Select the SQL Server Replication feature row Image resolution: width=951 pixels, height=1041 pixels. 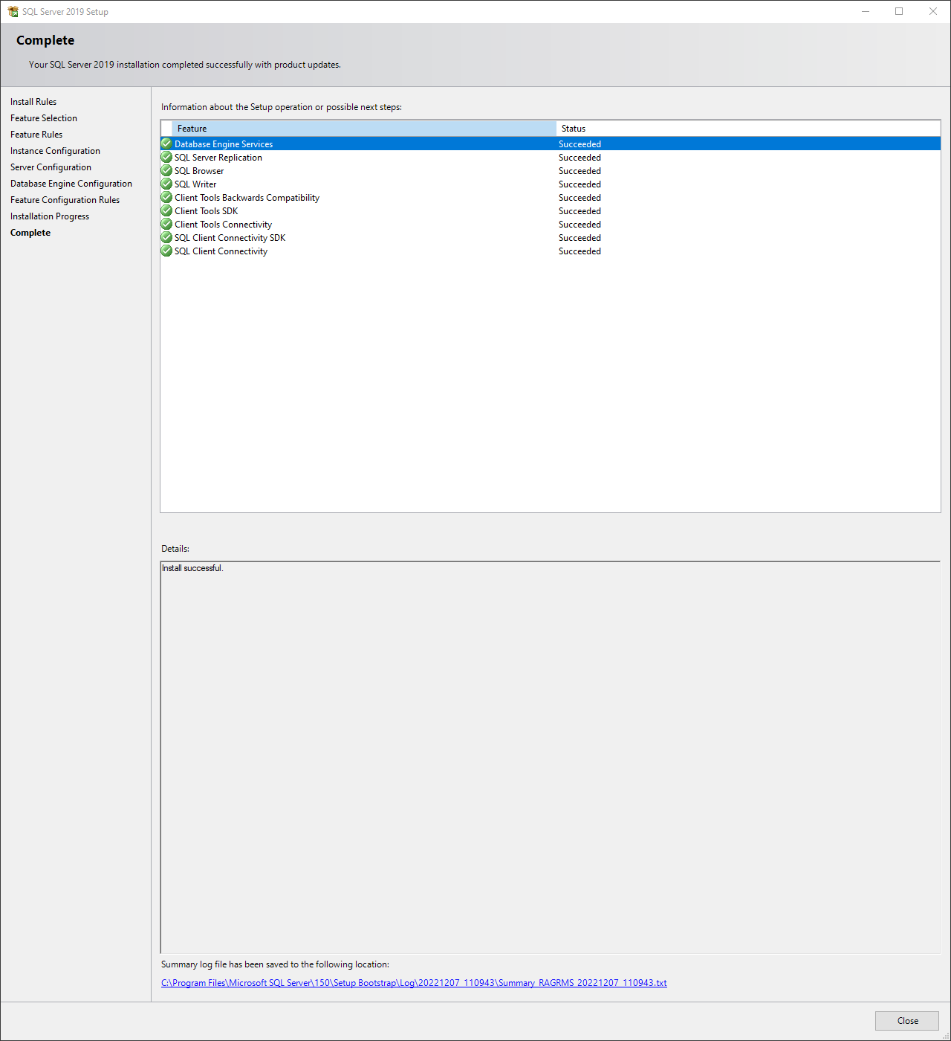point(551,157)
